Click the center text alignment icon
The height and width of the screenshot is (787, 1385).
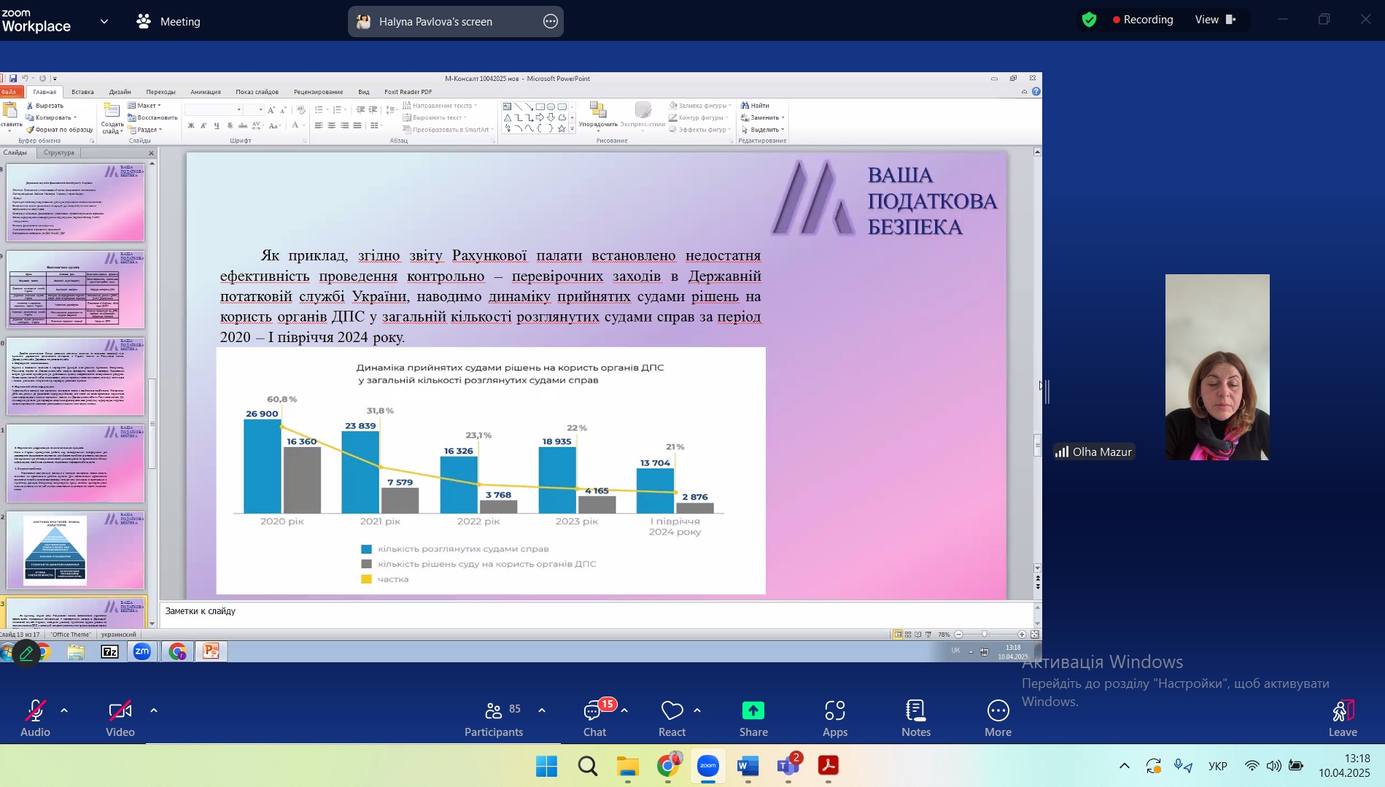[331, 125]
